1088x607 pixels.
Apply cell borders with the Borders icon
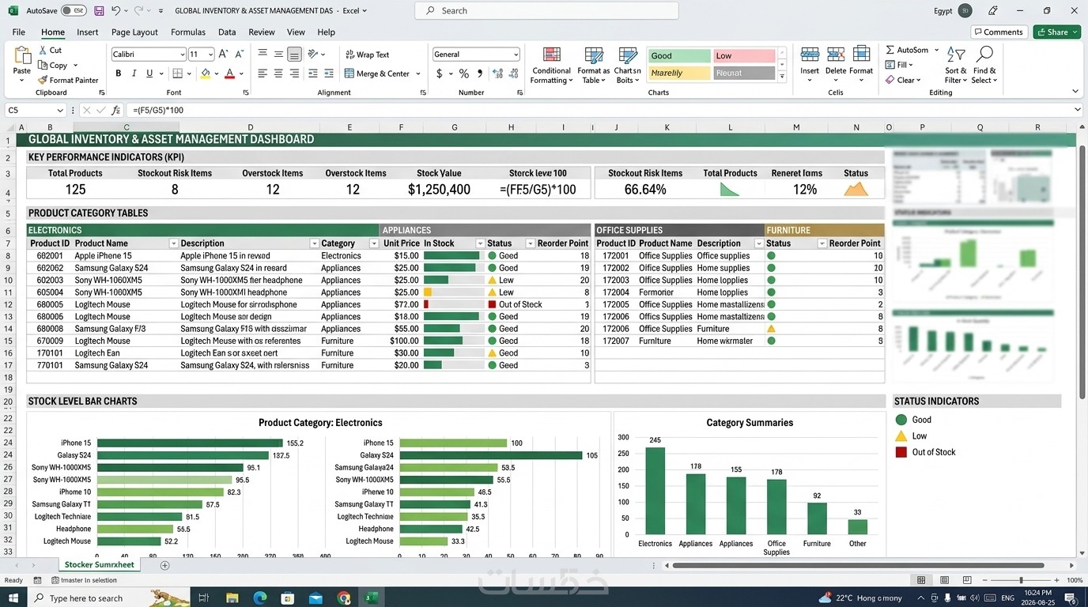[x=177, y=74]
